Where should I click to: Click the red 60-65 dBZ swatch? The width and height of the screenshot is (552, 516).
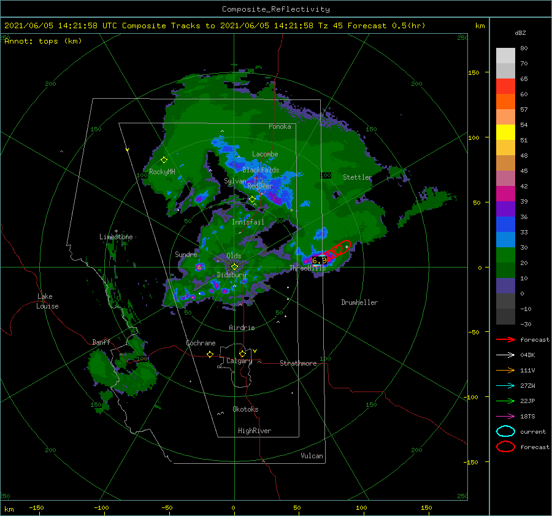(505, 87)
